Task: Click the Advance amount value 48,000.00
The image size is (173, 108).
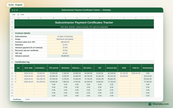Action: 65,56
